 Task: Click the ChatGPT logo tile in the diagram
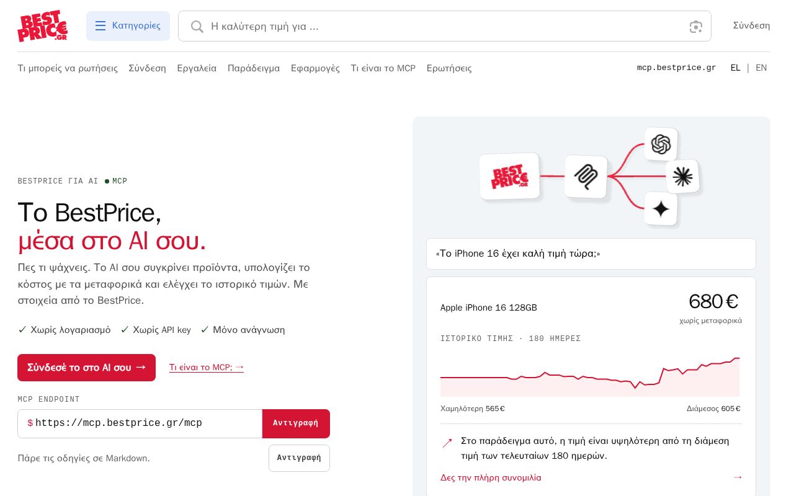[x=661, y=144]
